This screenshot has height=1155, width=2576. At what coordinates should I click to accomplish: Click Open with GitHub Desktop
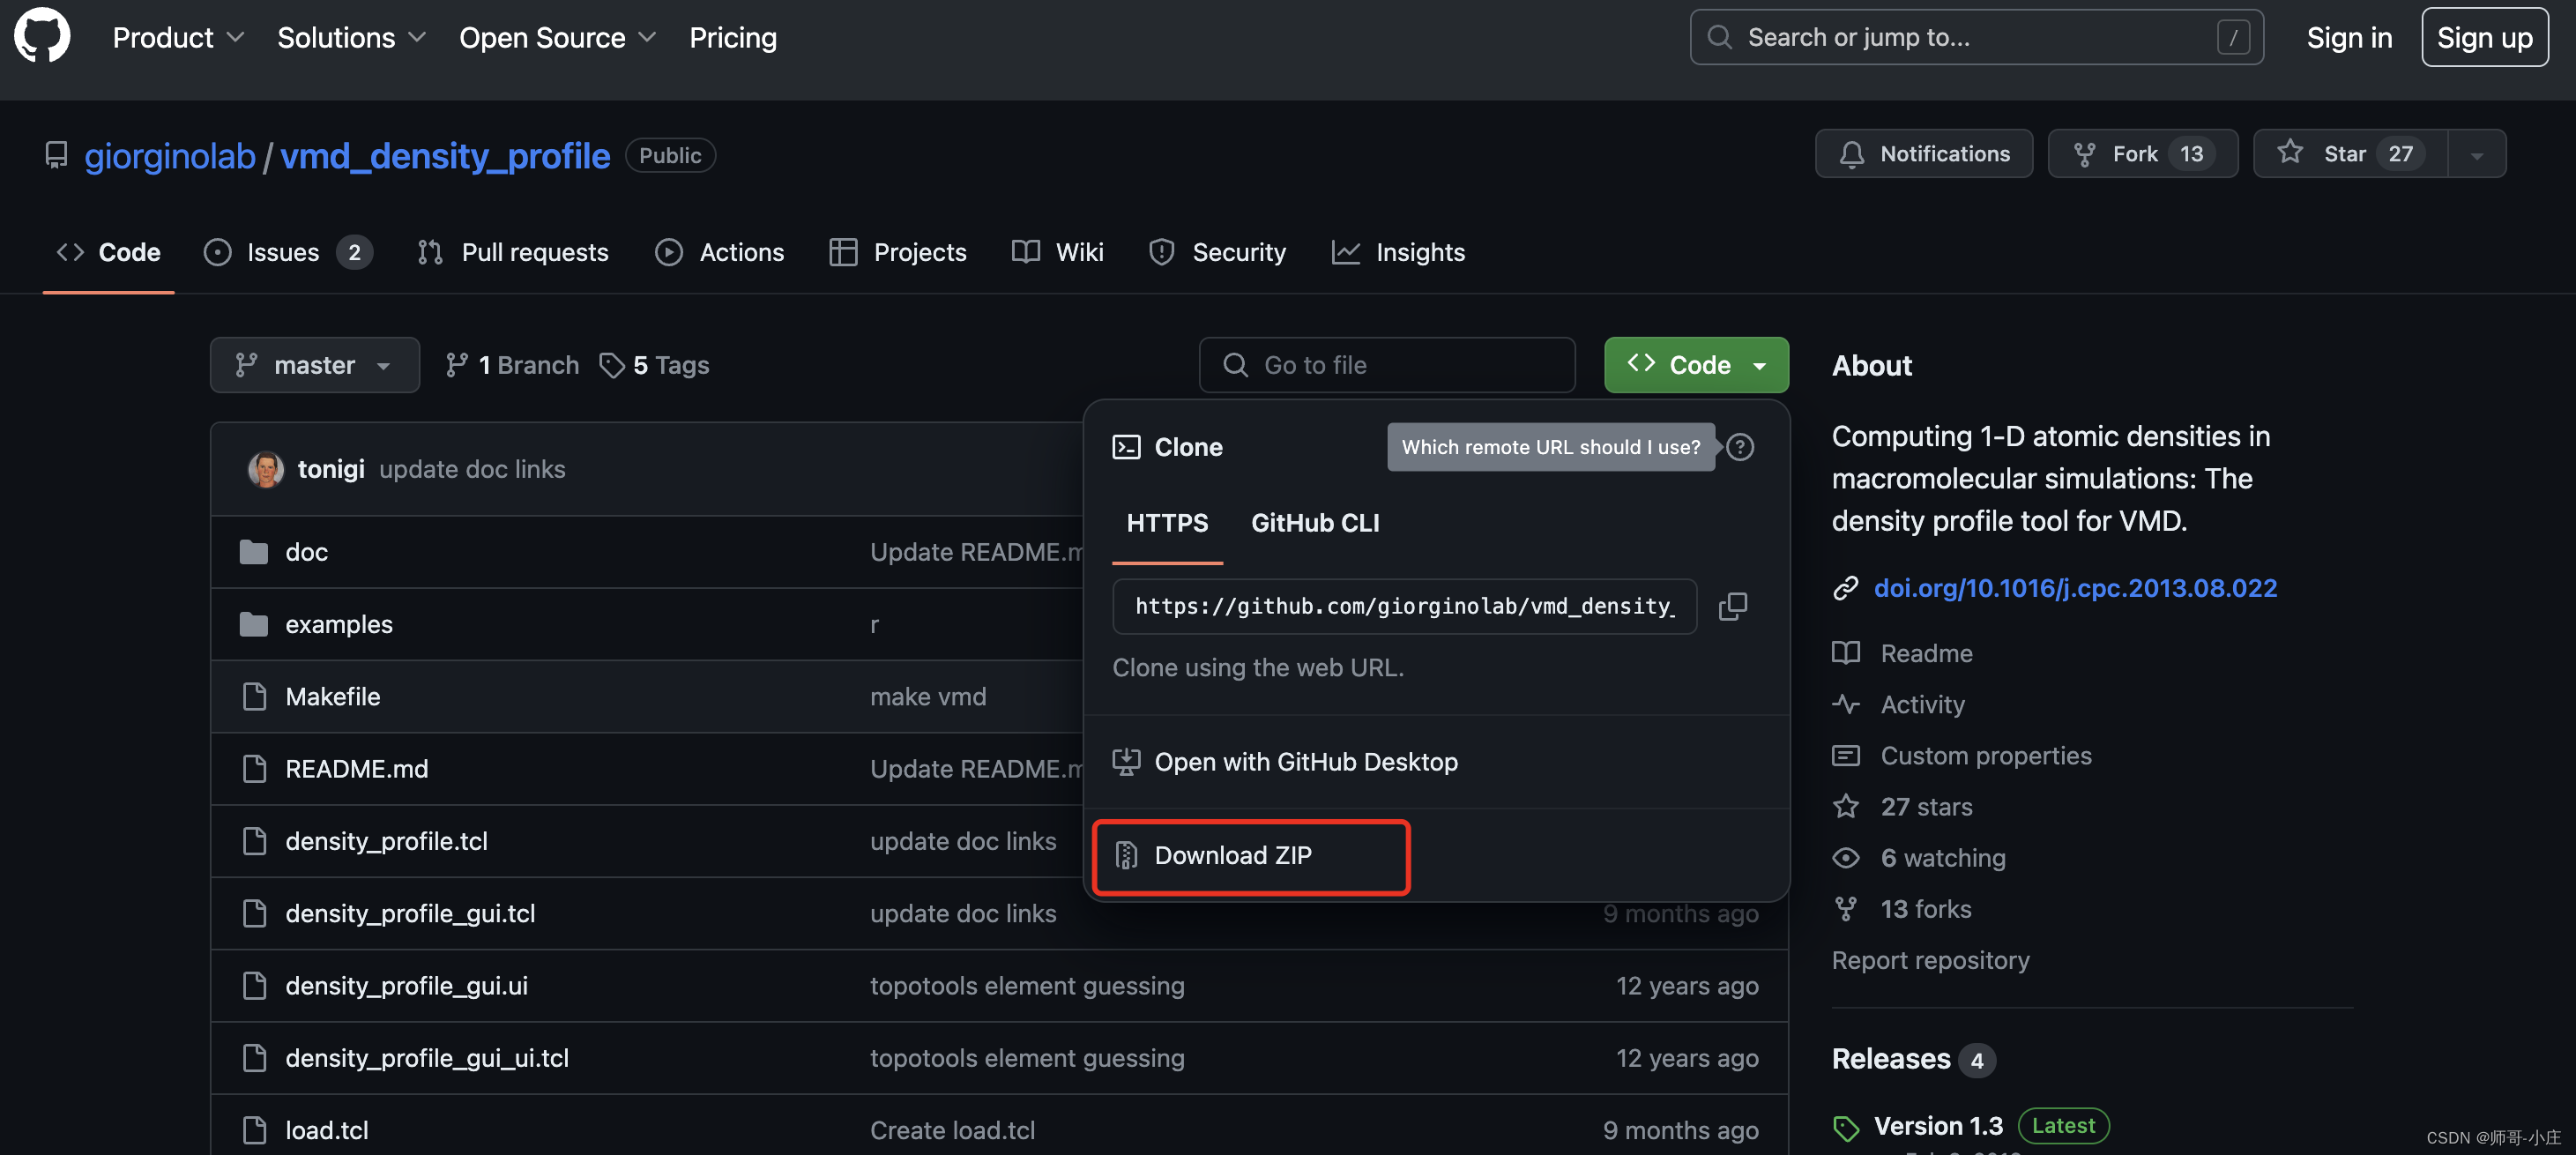(1305, 762)
